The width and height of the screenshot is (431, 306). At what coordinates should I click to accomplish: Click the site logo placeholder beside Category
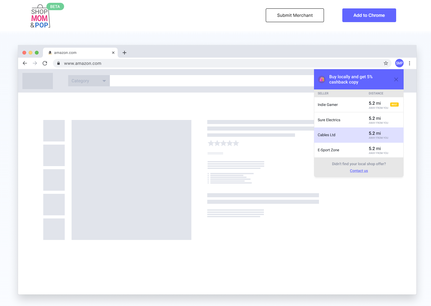(x=38, y=81)
